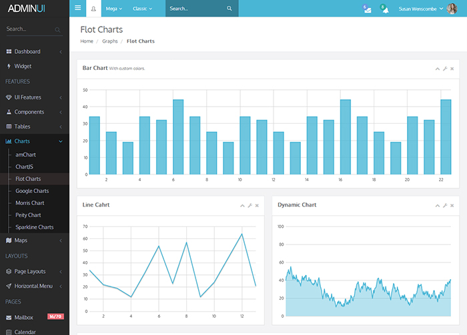Expand the UI Features sidebar section
Screen dimensions: 467x335
27,97
